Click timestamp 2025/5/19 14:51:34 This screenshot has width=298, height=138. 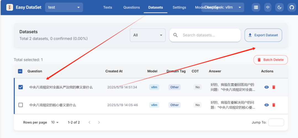pyautogui.click(x=122, y=87)
